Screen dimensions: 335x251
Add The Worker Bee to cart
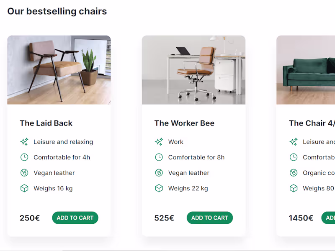pyautogui.click(x=210, y=218)
